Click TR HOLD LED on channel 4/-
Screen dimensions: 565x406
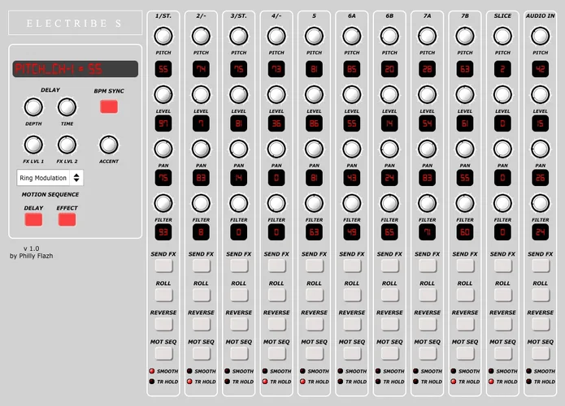pos(265,382)
